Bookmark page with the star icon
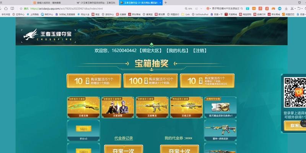The image size is (306, 153). (21, 8)
